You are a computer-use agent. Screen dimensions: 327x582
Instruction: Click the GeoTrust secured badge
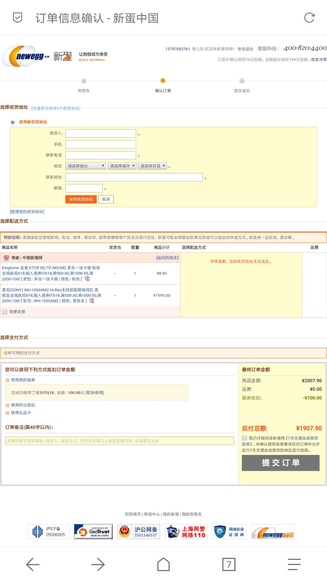coord(93,531)
